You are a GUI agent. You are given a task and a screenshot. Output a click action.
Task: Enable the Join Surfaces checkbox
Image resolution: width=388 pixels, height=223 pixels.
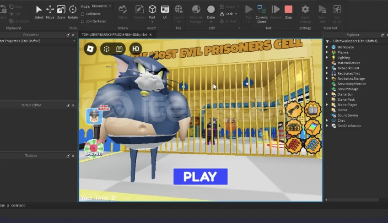[83, 22]
